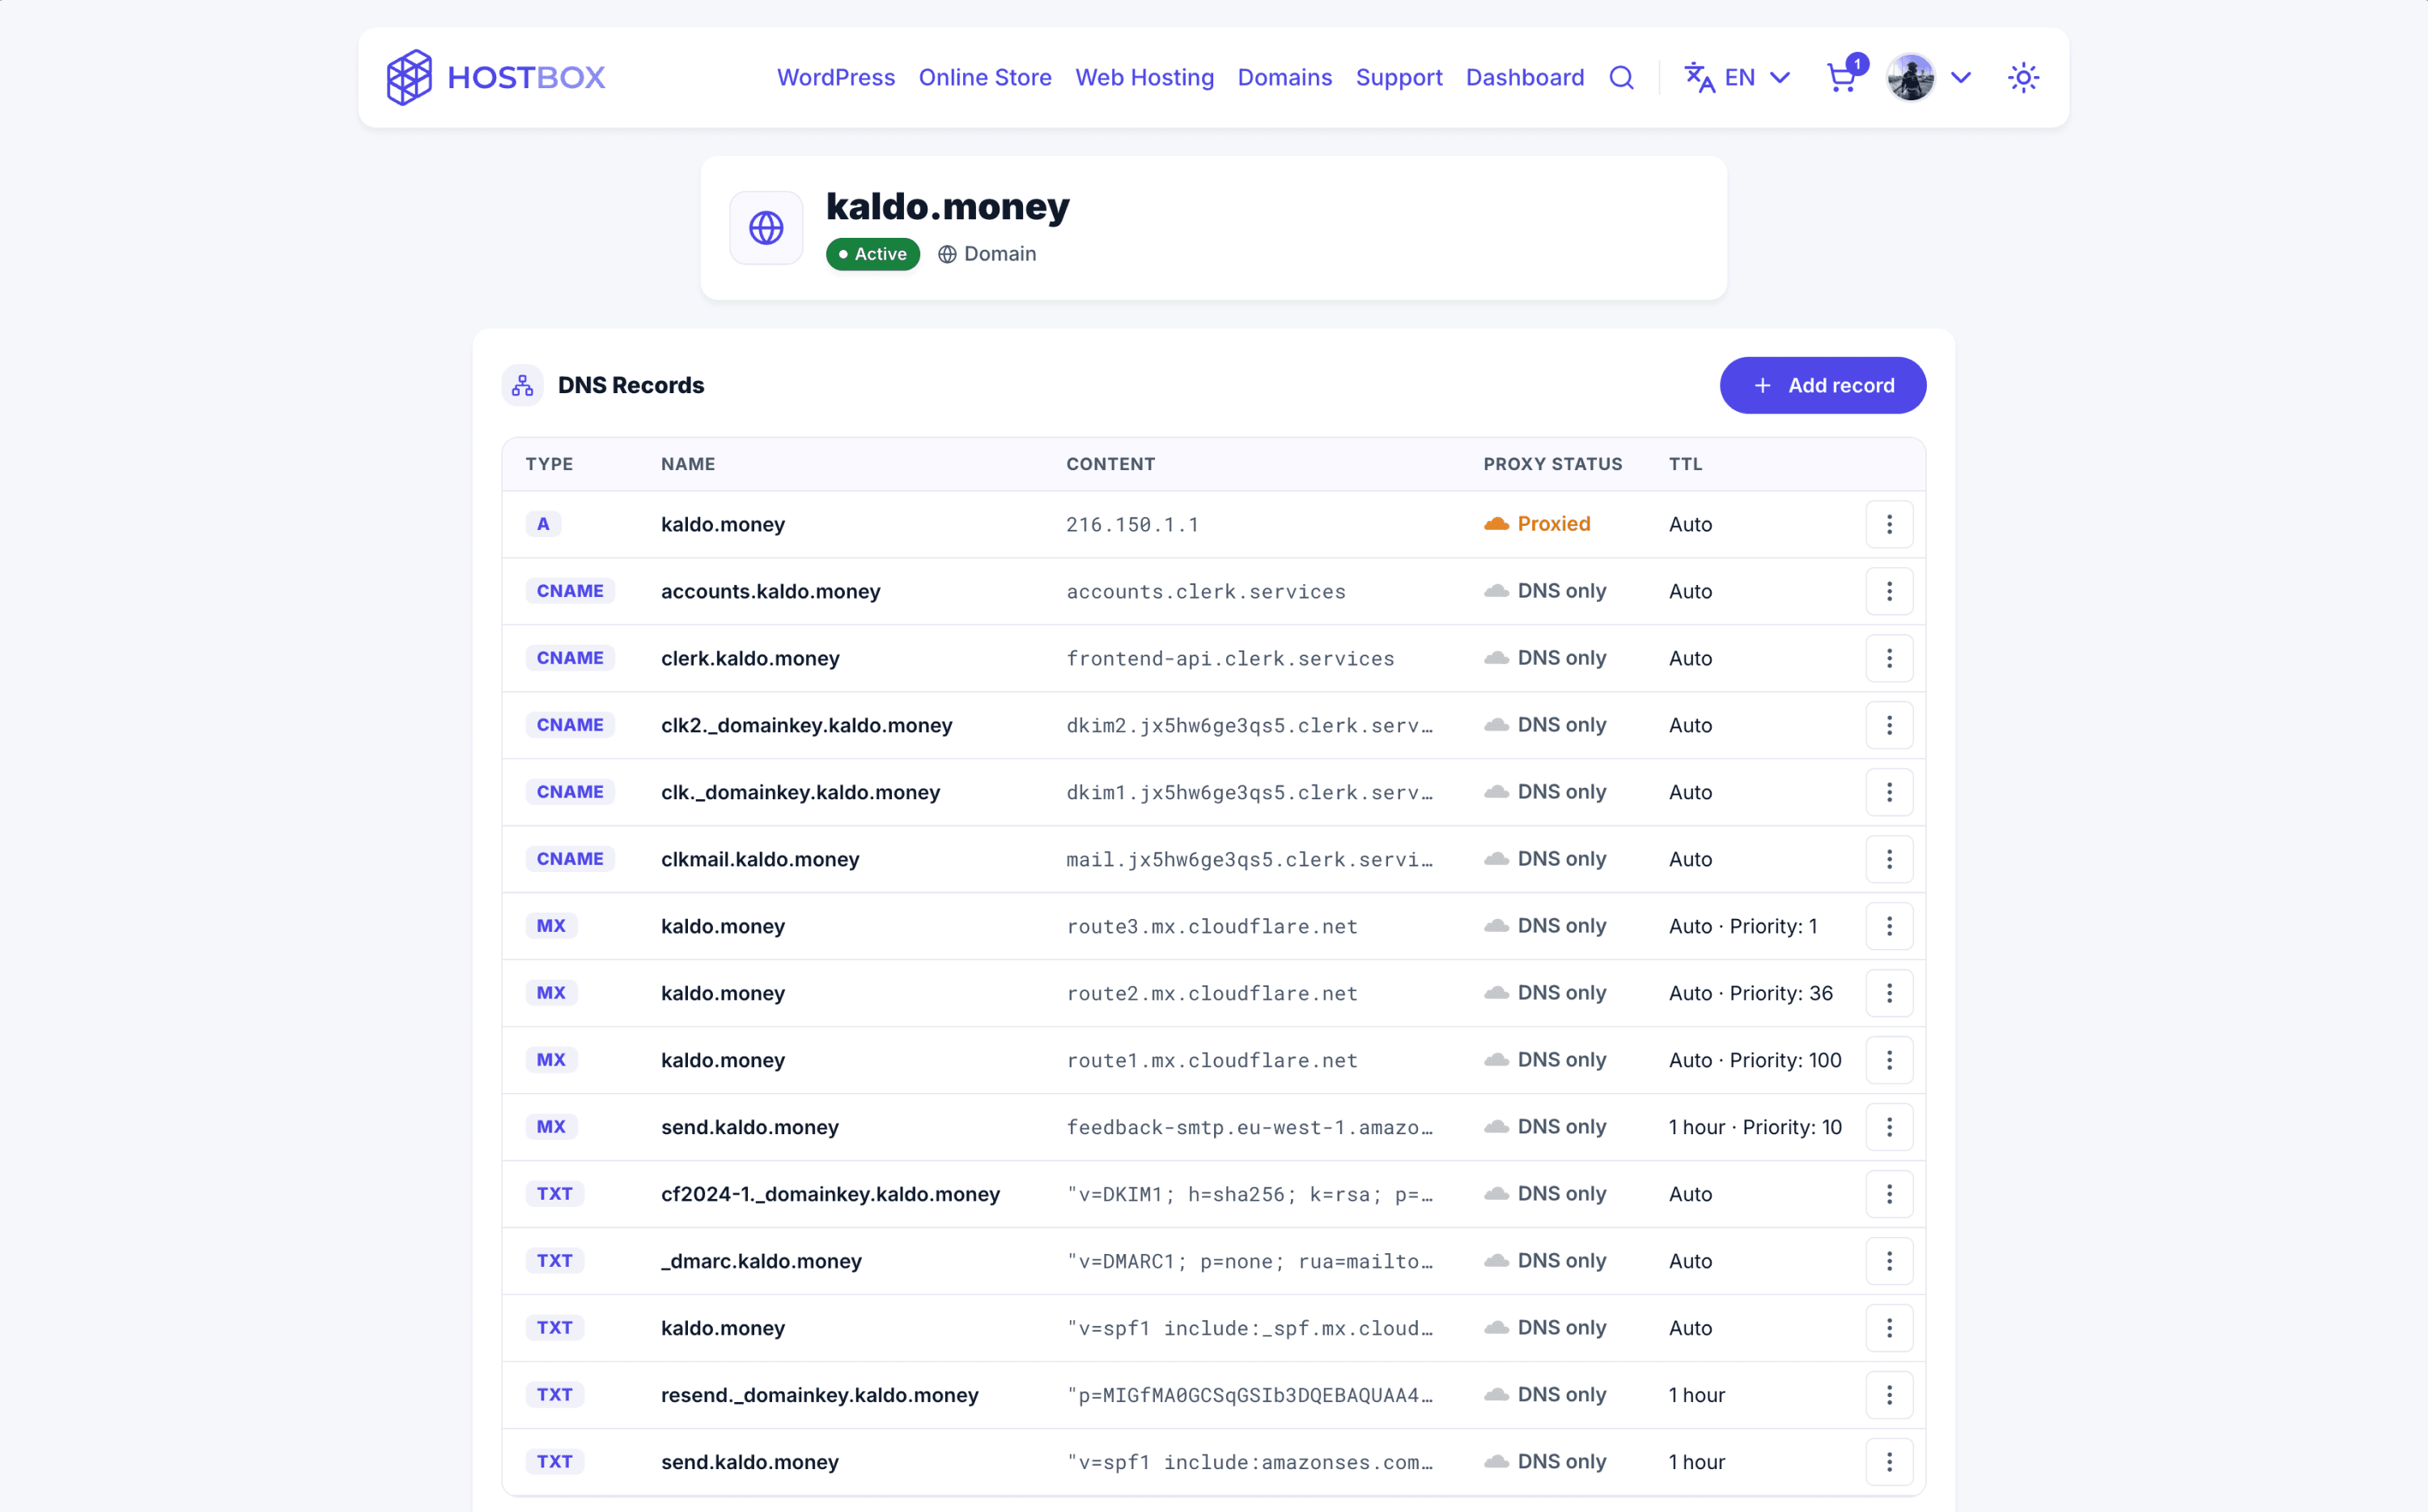2428x1512 pixels.
Task: Click the kaldo.money page heading
Action: click(946, 206)
